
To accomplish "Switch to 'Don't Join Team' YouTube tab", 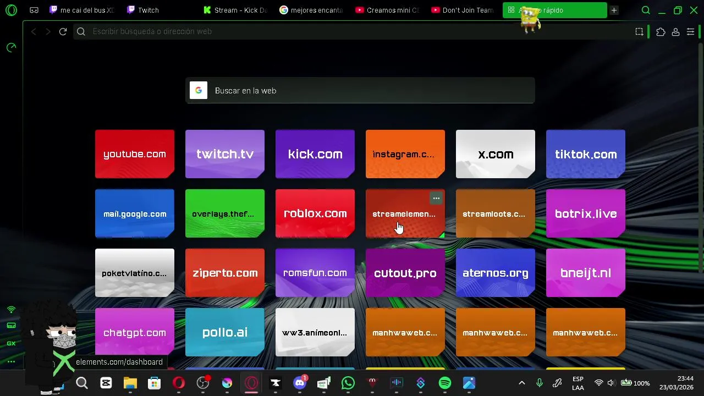I will click(x=464, y=10).
